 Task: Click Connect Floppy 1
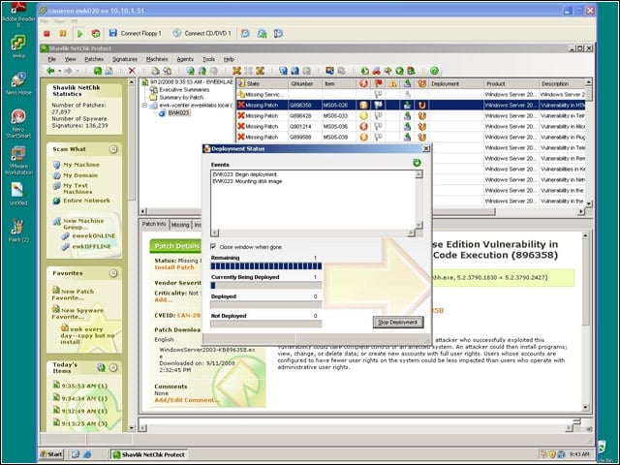136,34
